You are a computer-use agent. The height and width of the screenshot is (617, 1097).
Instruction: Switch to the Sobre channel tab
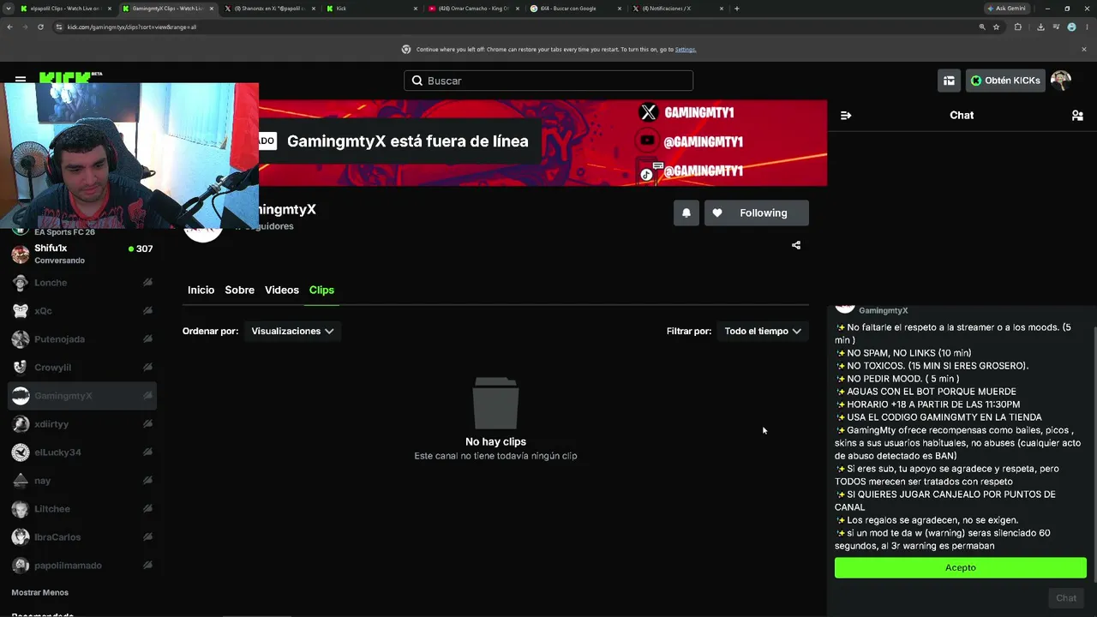[x=240, y=290]
